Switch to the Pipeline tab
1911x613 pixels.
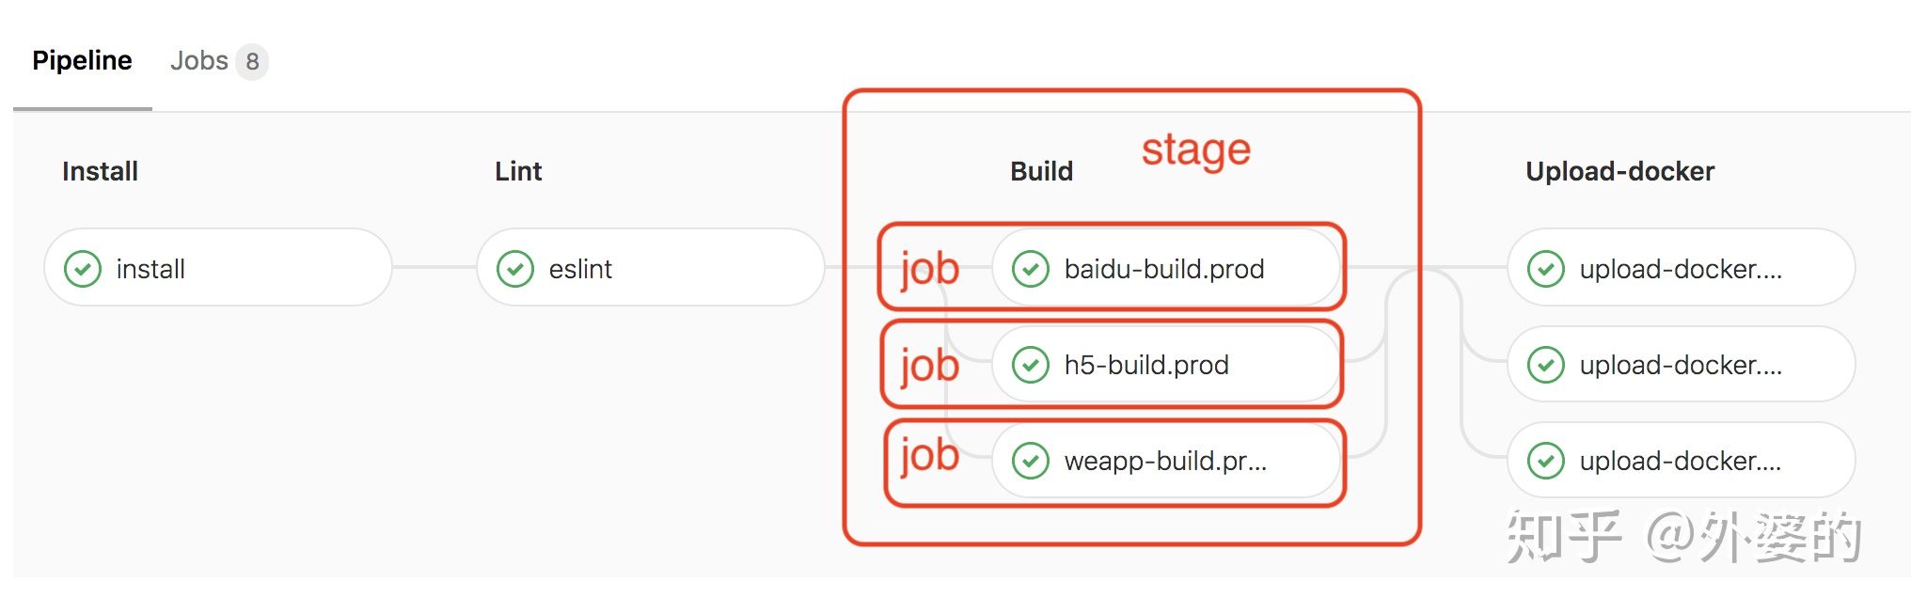[x=82, y=60]
